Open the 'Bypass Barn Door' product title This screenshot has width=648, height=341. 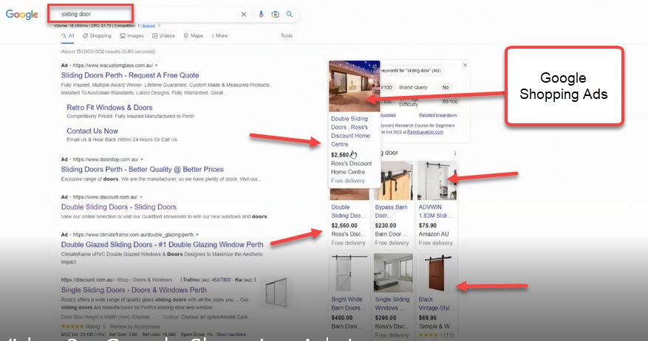391,211
